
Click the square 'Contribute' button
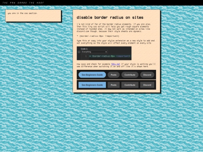tap(130, 85)
